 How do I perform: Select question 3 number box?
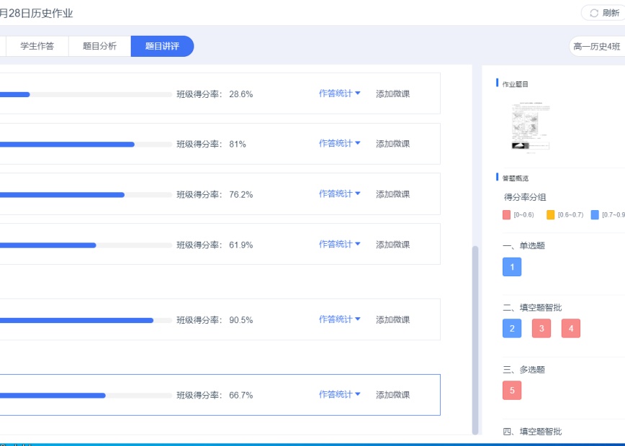coord(541,329)
